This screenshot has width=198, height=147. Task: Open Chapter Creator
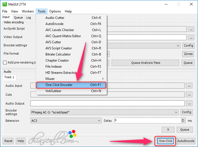pyautogui.click(x=71, y=60)
